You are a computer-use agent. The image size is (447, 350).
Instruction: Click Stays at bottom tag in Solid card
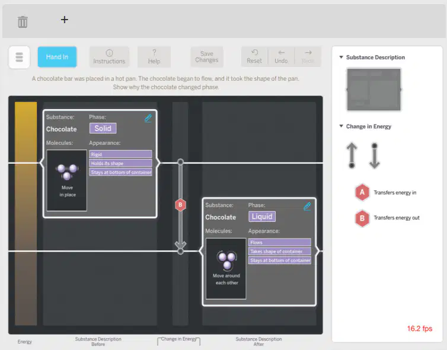pyautogui.click(x=120, y=172)
